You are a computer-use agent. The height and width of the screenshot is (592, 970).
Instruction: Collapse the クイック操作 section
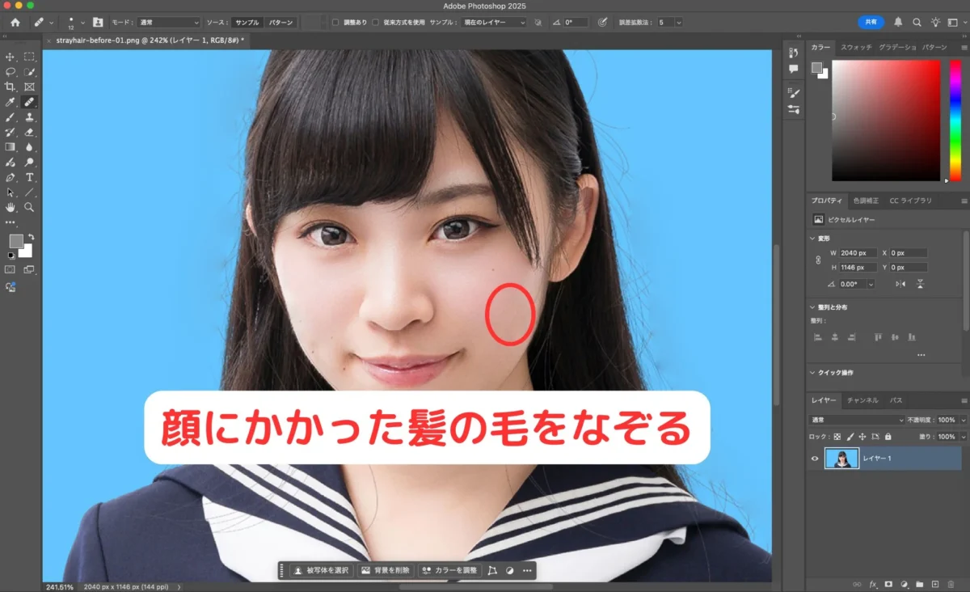click(x=812, y=373)
